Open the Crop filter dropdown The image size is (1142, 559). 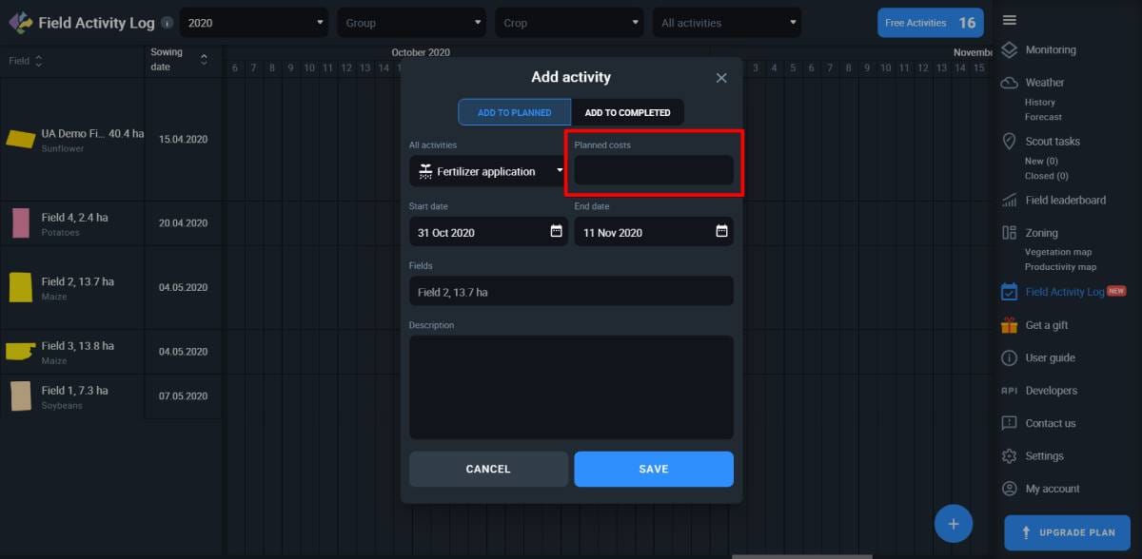tap(569, 21)
